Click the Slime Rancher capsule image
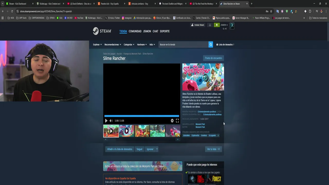329x185 pixels. [x=203, y=77]
